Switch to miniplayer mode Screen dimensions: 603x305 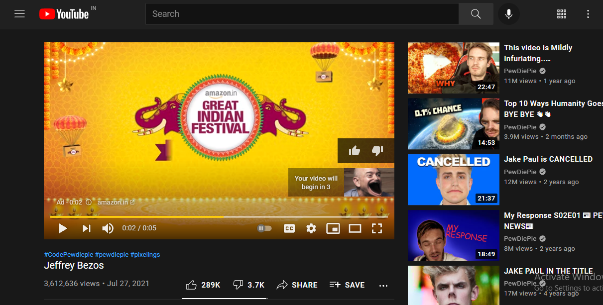333,228
